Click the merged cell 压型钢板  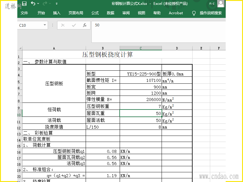54,84
